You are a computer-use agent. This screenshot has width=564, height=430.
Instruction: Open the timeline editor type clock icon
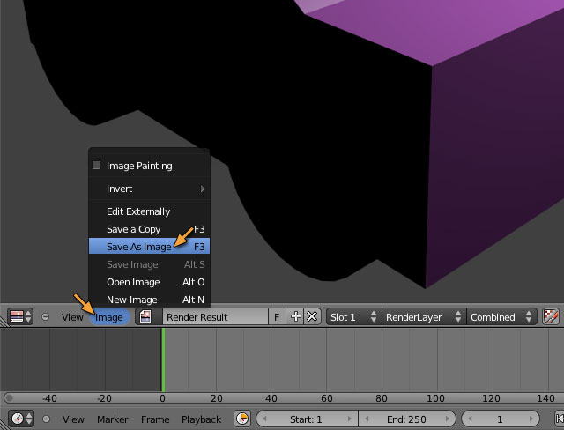point(20,419)
